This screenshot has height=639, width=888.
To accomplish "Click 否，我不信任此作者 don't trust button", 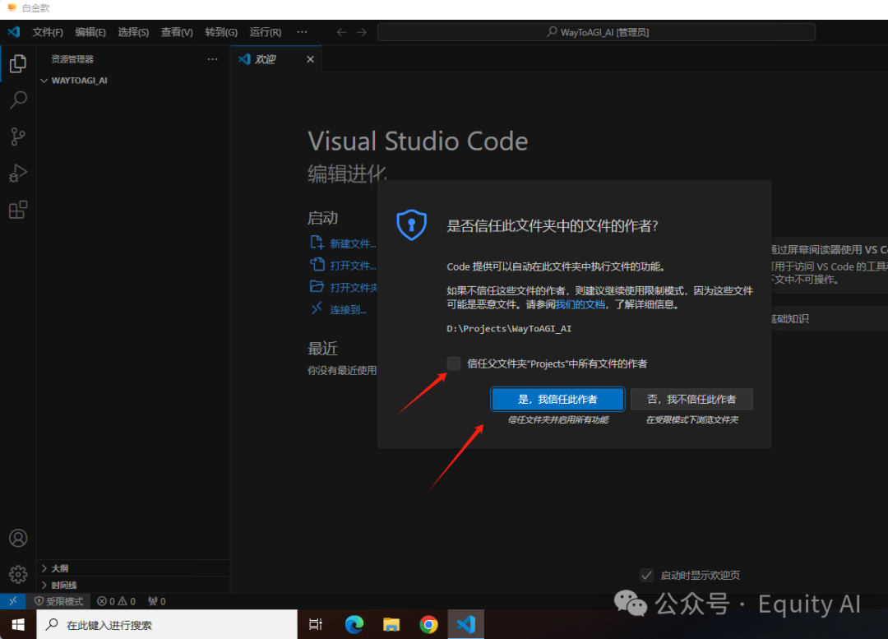I will (x=691, y=399).
